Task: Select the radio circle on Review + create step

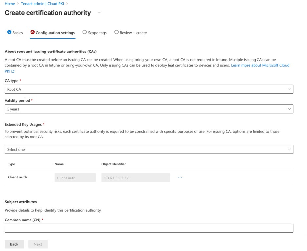Action: point(117,32)
